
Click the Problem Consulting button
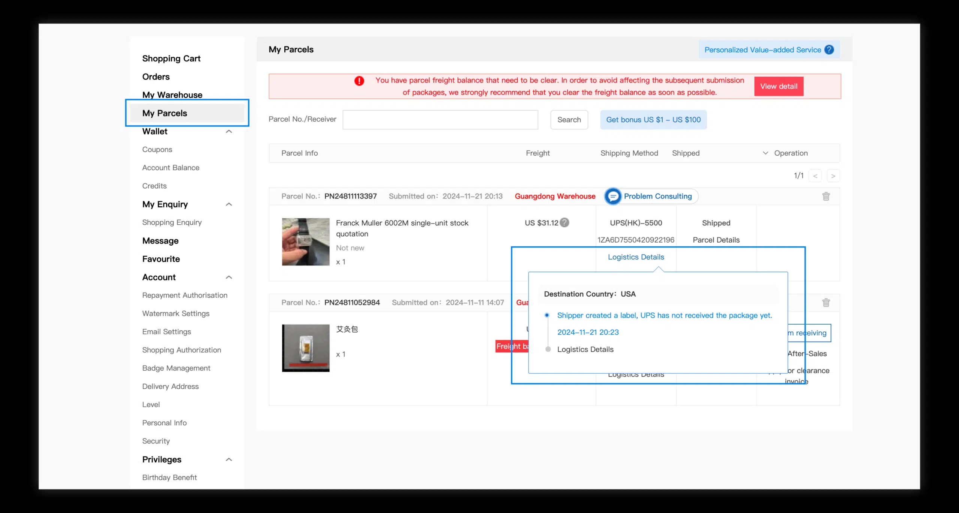651,196
